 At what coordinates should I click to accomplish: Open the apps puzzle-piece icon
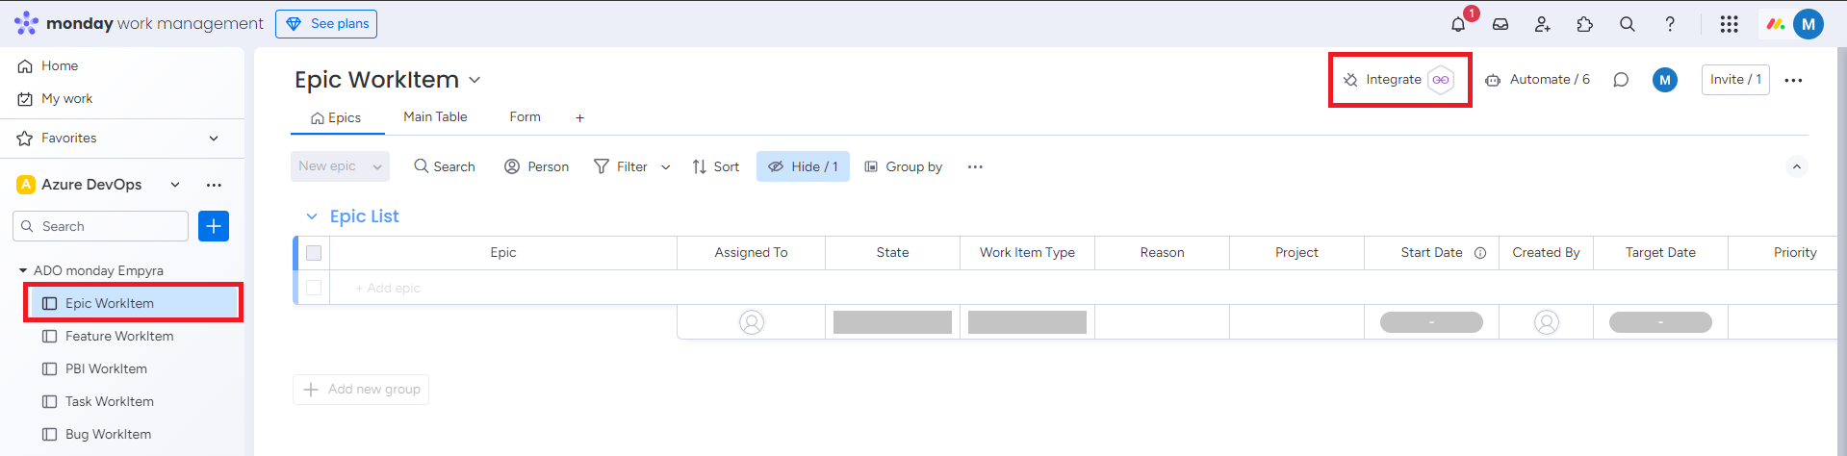point(1585,24)
